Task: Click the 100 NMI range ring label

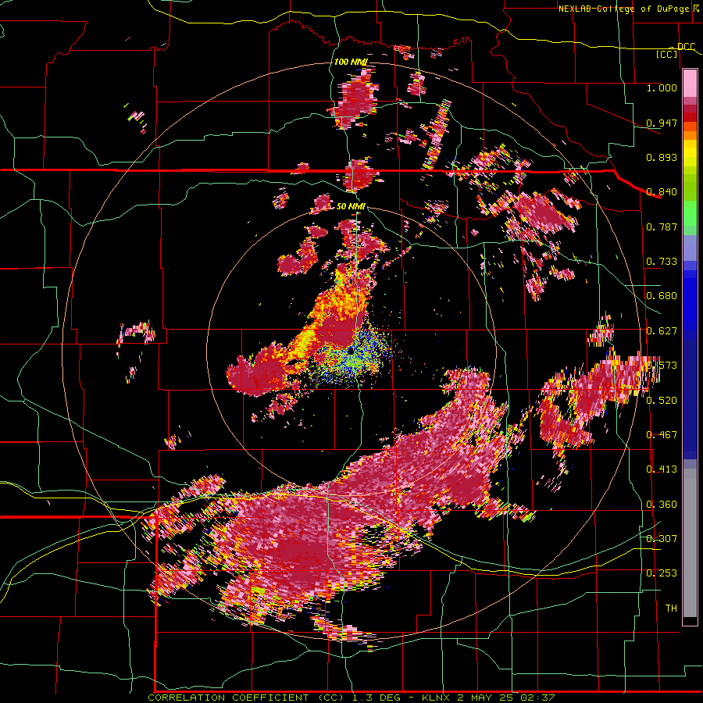Action: click(x=351, y=62)
